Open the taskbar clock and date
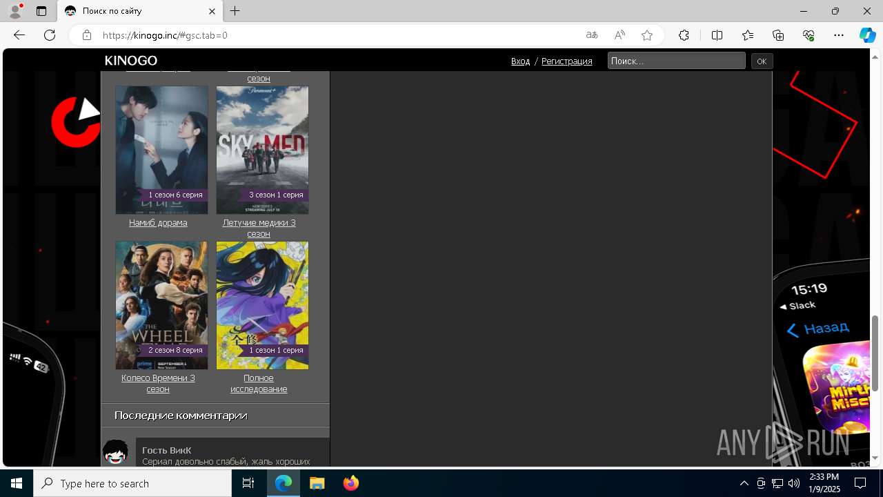The image size is (883, 497). point(824,483)
